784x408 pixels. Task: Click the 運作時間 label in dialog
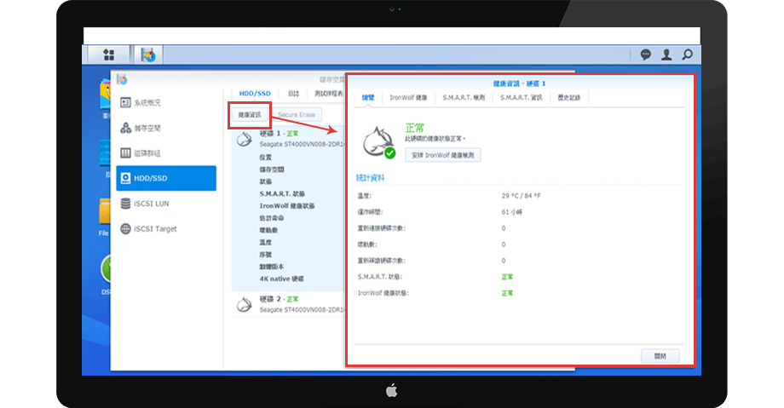[x=370, y=212]
